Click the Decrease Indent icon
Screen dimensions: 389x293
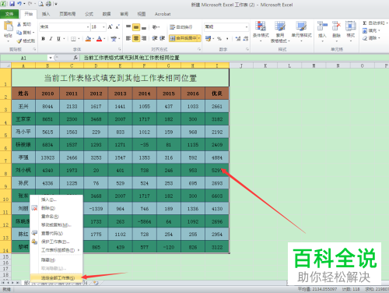[x=155, y=38]
